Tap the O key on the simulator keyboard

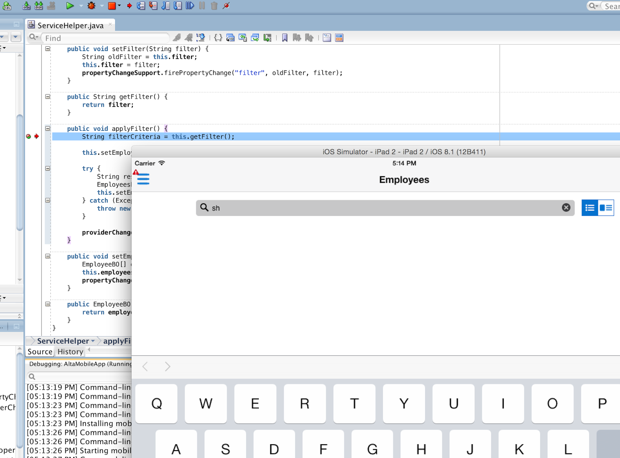click(x=553, y=403)
